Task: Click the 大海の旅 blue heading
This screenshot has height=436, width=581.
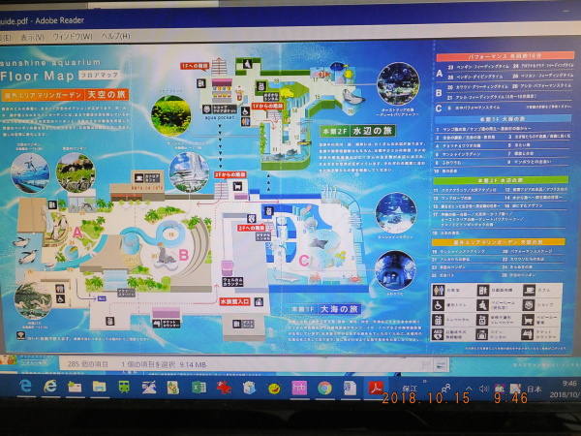Action: [340, 309]
